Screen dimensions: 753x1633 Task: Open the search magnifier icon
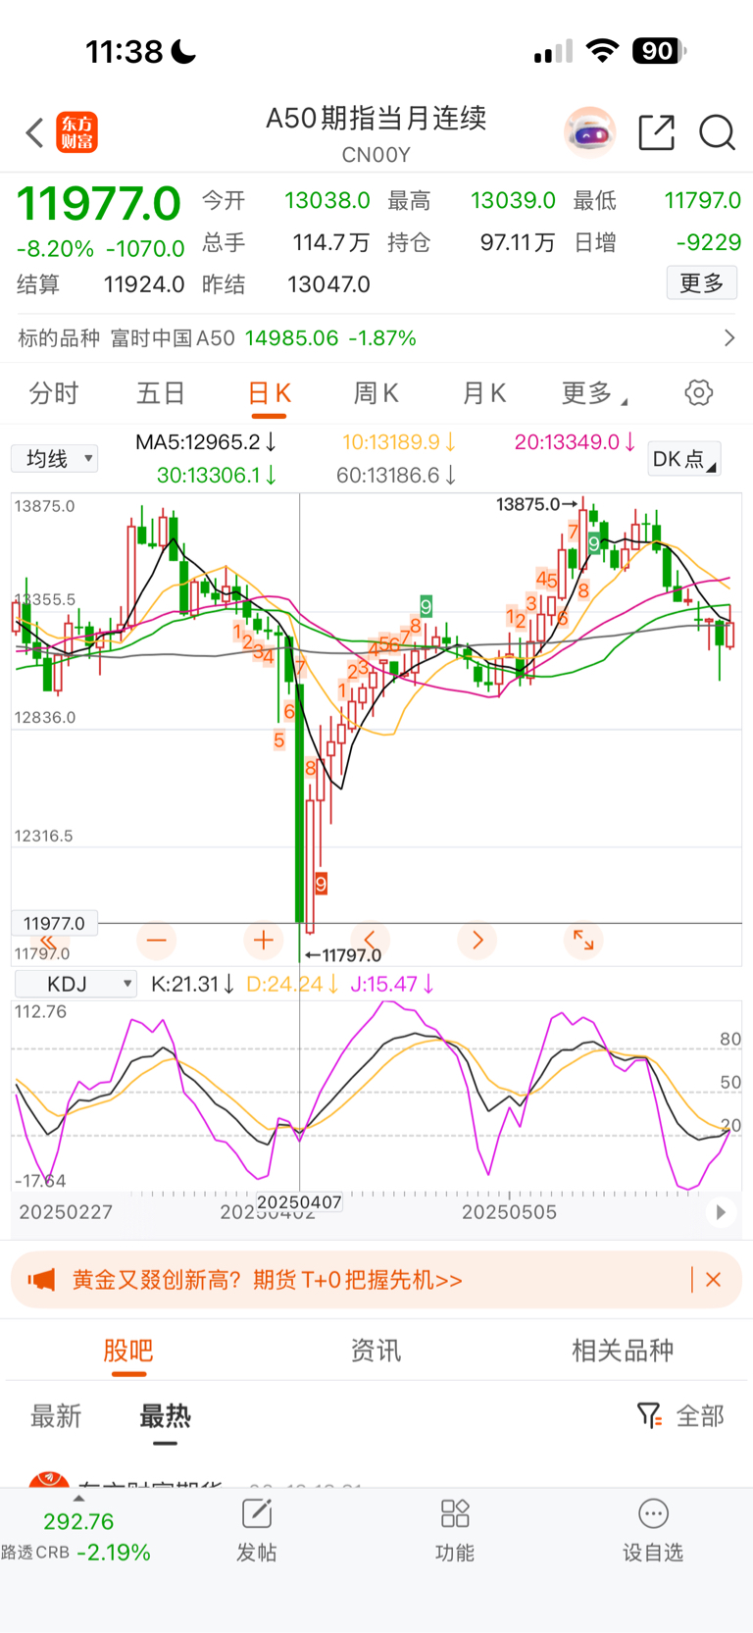pyautogui.click(x=717, y=132)
